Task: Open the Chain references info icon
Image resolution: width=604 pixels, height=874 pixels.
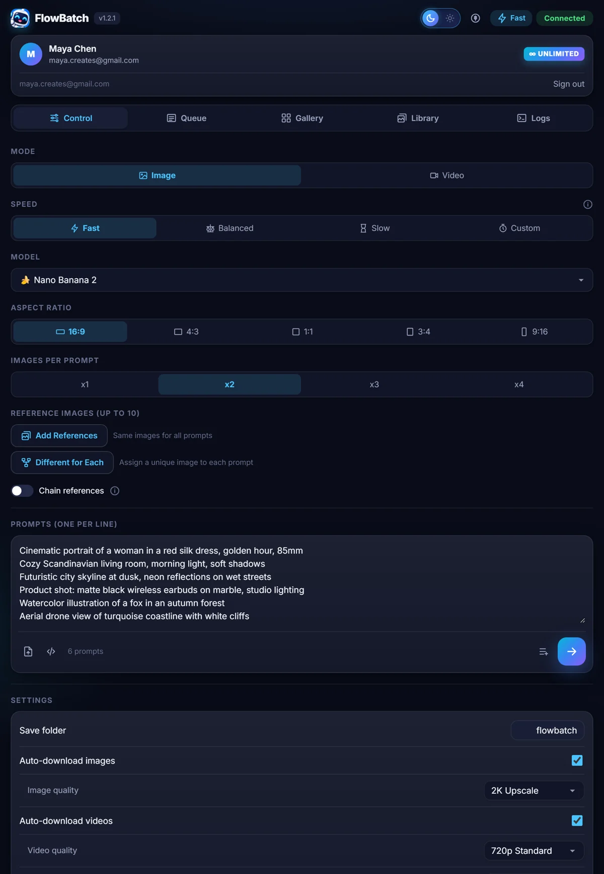Action: coord(115,491)
